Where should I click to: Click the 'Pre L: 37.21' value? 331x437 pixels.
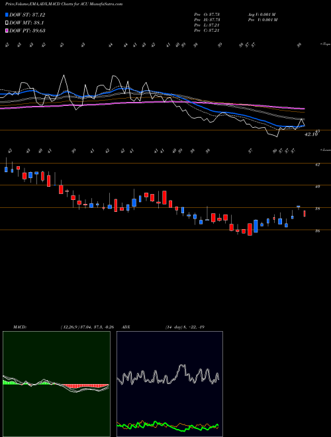(207, 25)
